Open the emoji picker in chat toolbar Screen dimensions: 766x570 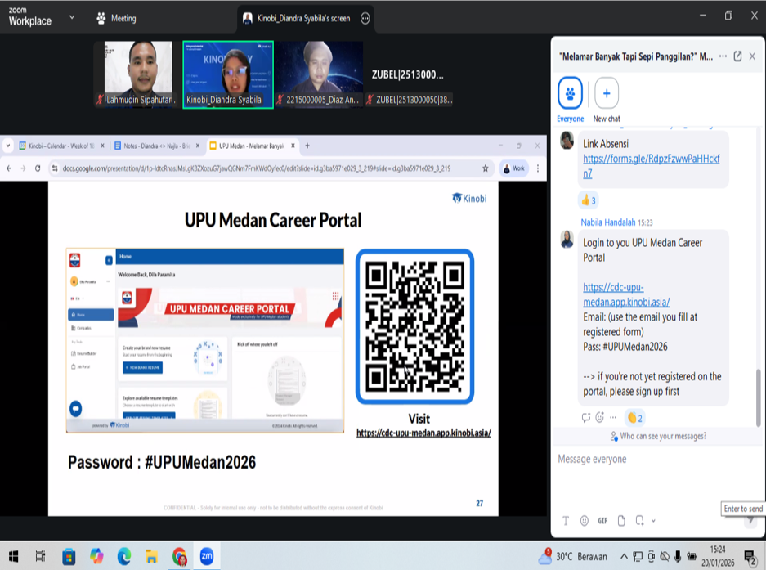(x=584, y=521)
